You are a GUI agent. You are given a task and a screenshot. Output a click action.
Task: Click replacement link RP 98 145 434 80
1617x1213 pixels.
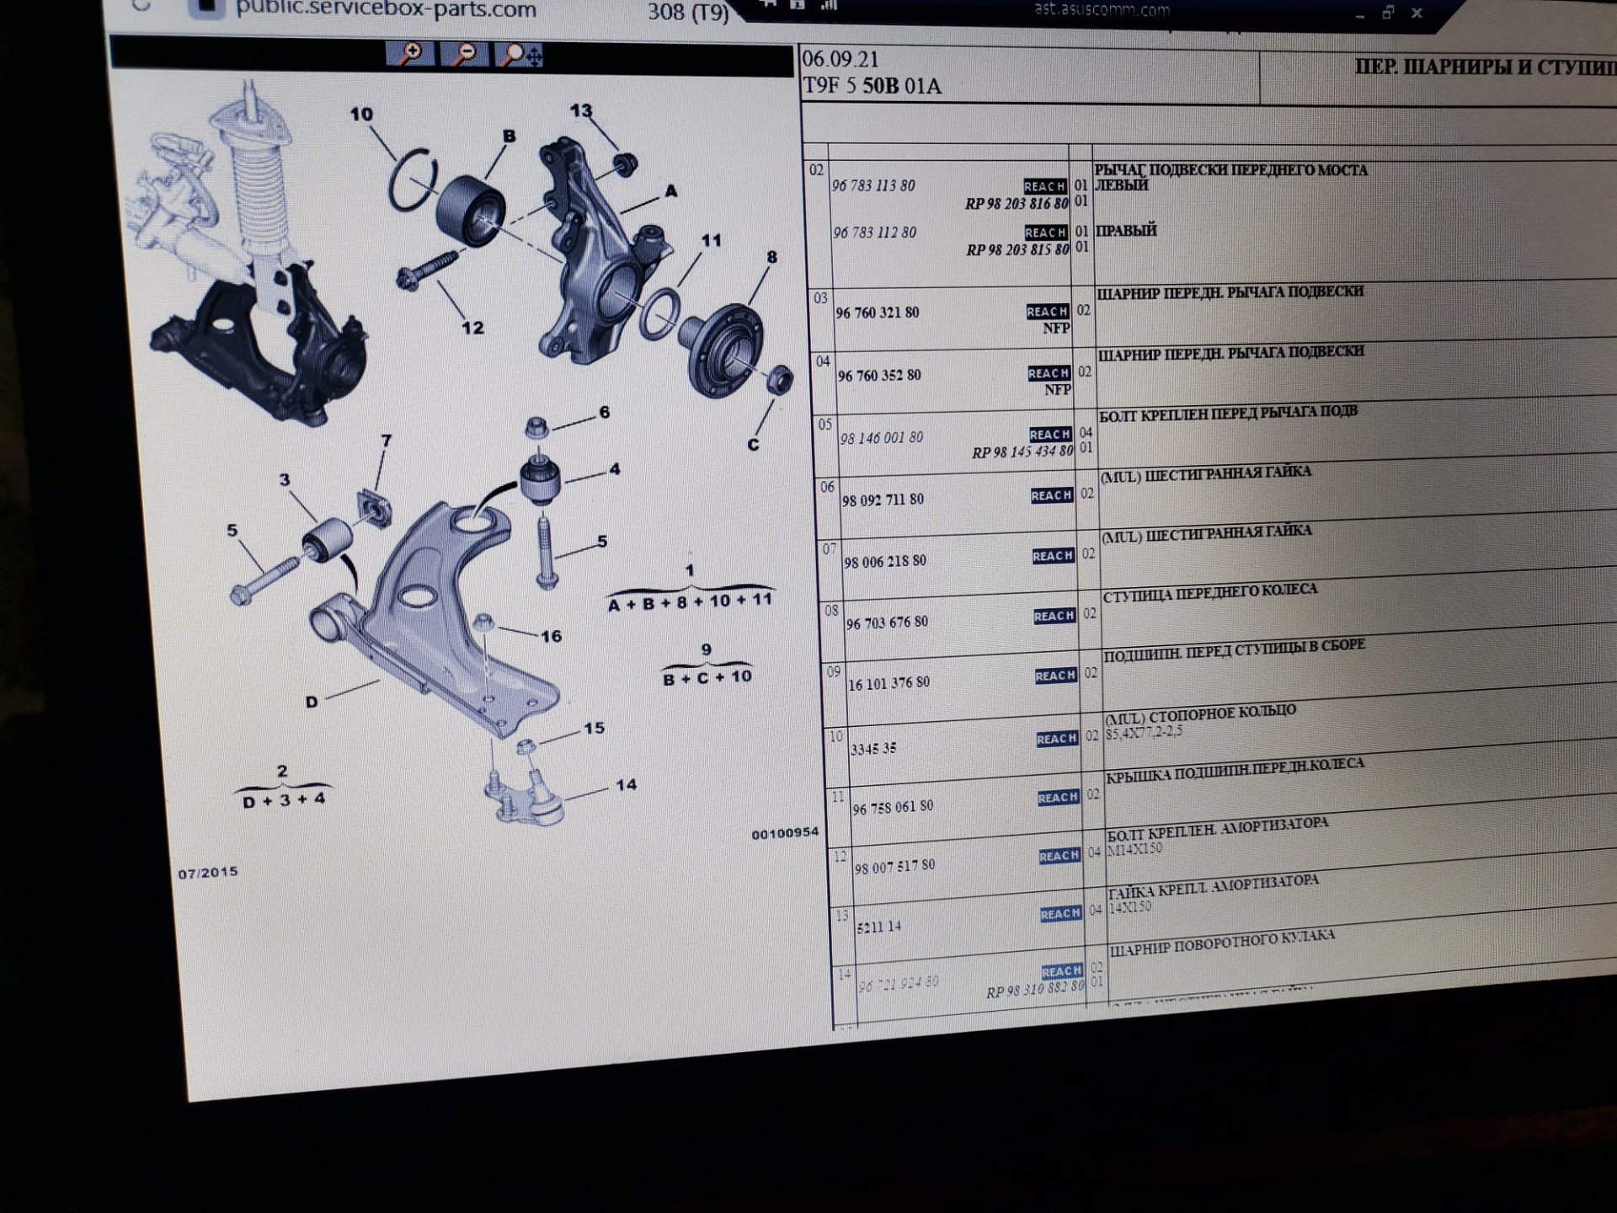1022,452
